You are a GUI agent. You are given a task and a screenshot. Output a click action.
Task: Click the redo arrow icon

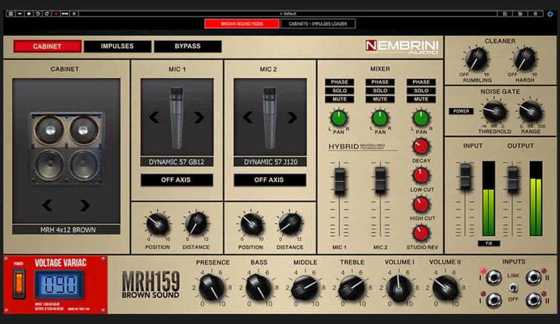(x=47, y=13)
